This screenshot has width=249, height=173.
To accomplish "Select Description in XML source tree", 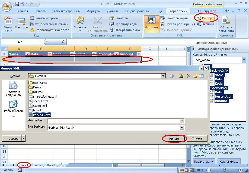I will click(x=224, y=97).
